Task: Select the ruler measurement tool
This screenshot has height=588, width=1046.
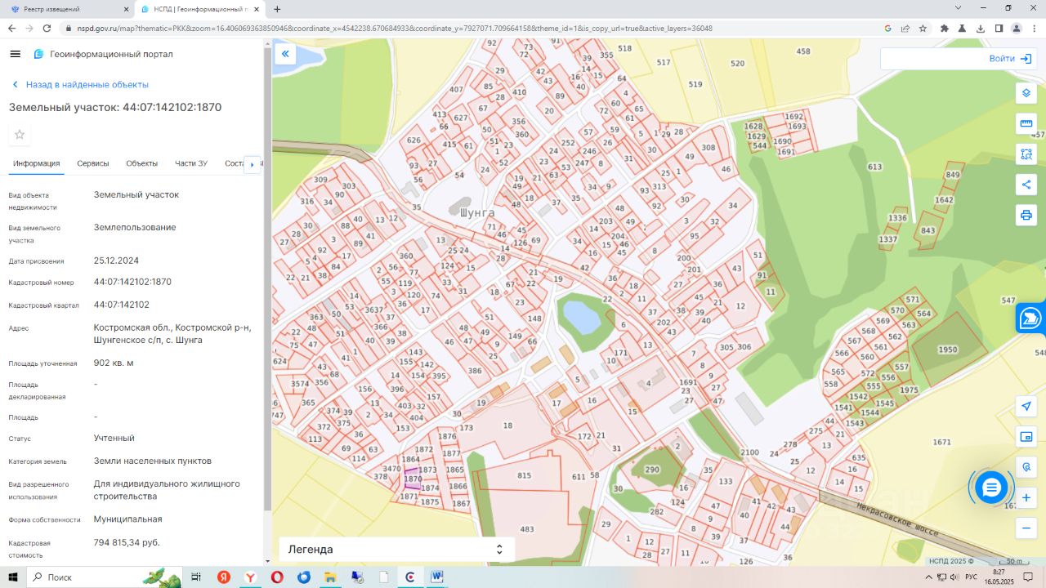Action: click(x=1026, y=123)
